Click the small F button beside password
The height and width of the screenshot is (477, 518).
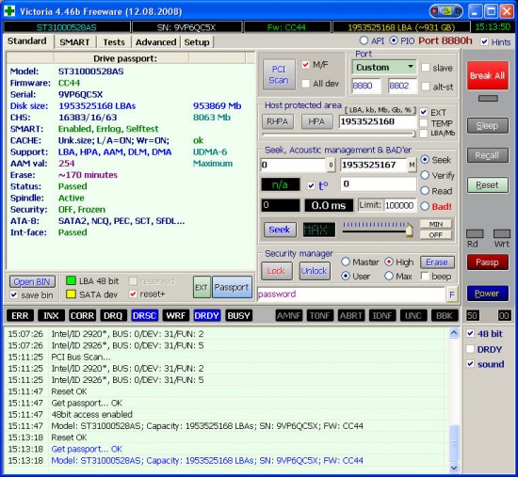(x=452, y=294)
